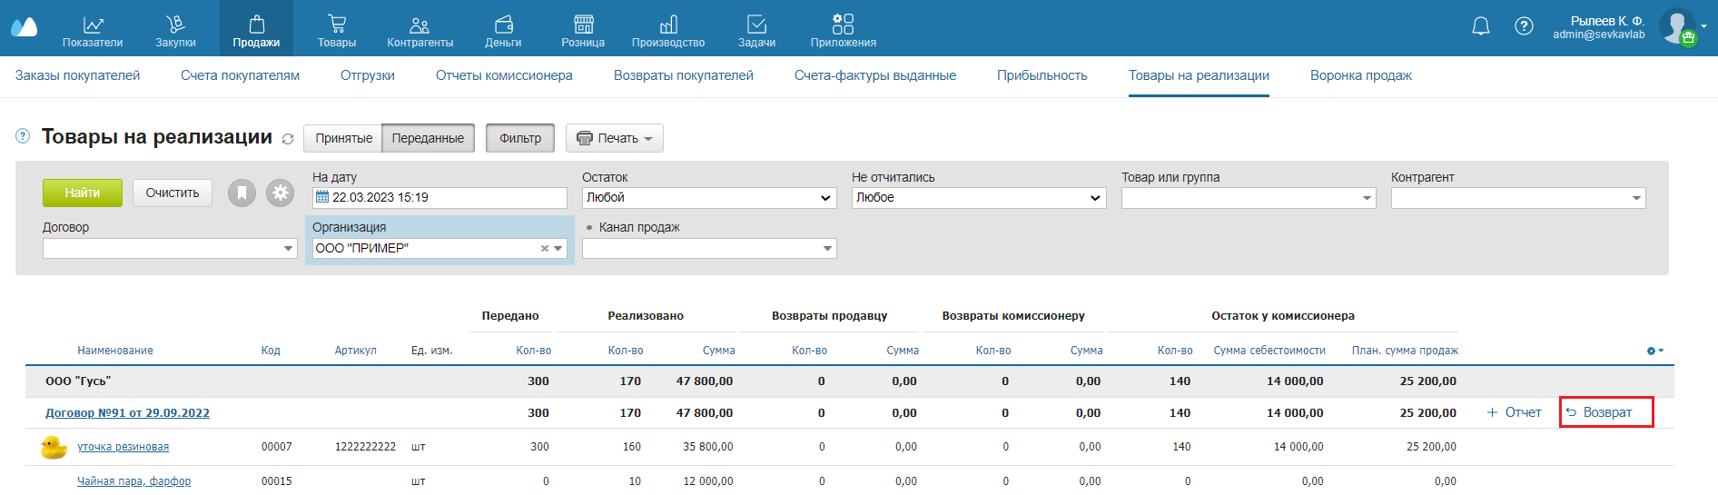Expand the Остаток dropdown
The width and height of the screenshot is (1718, 495).
(708, 198)
